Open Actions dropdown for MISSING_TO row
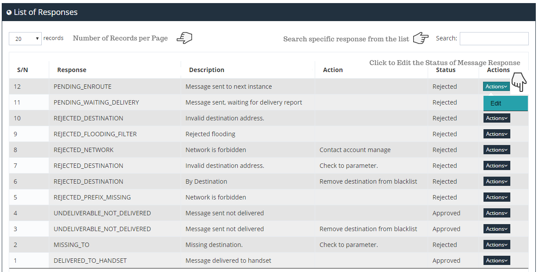Screen dimensions: 538x272 [x=497, y=245]
